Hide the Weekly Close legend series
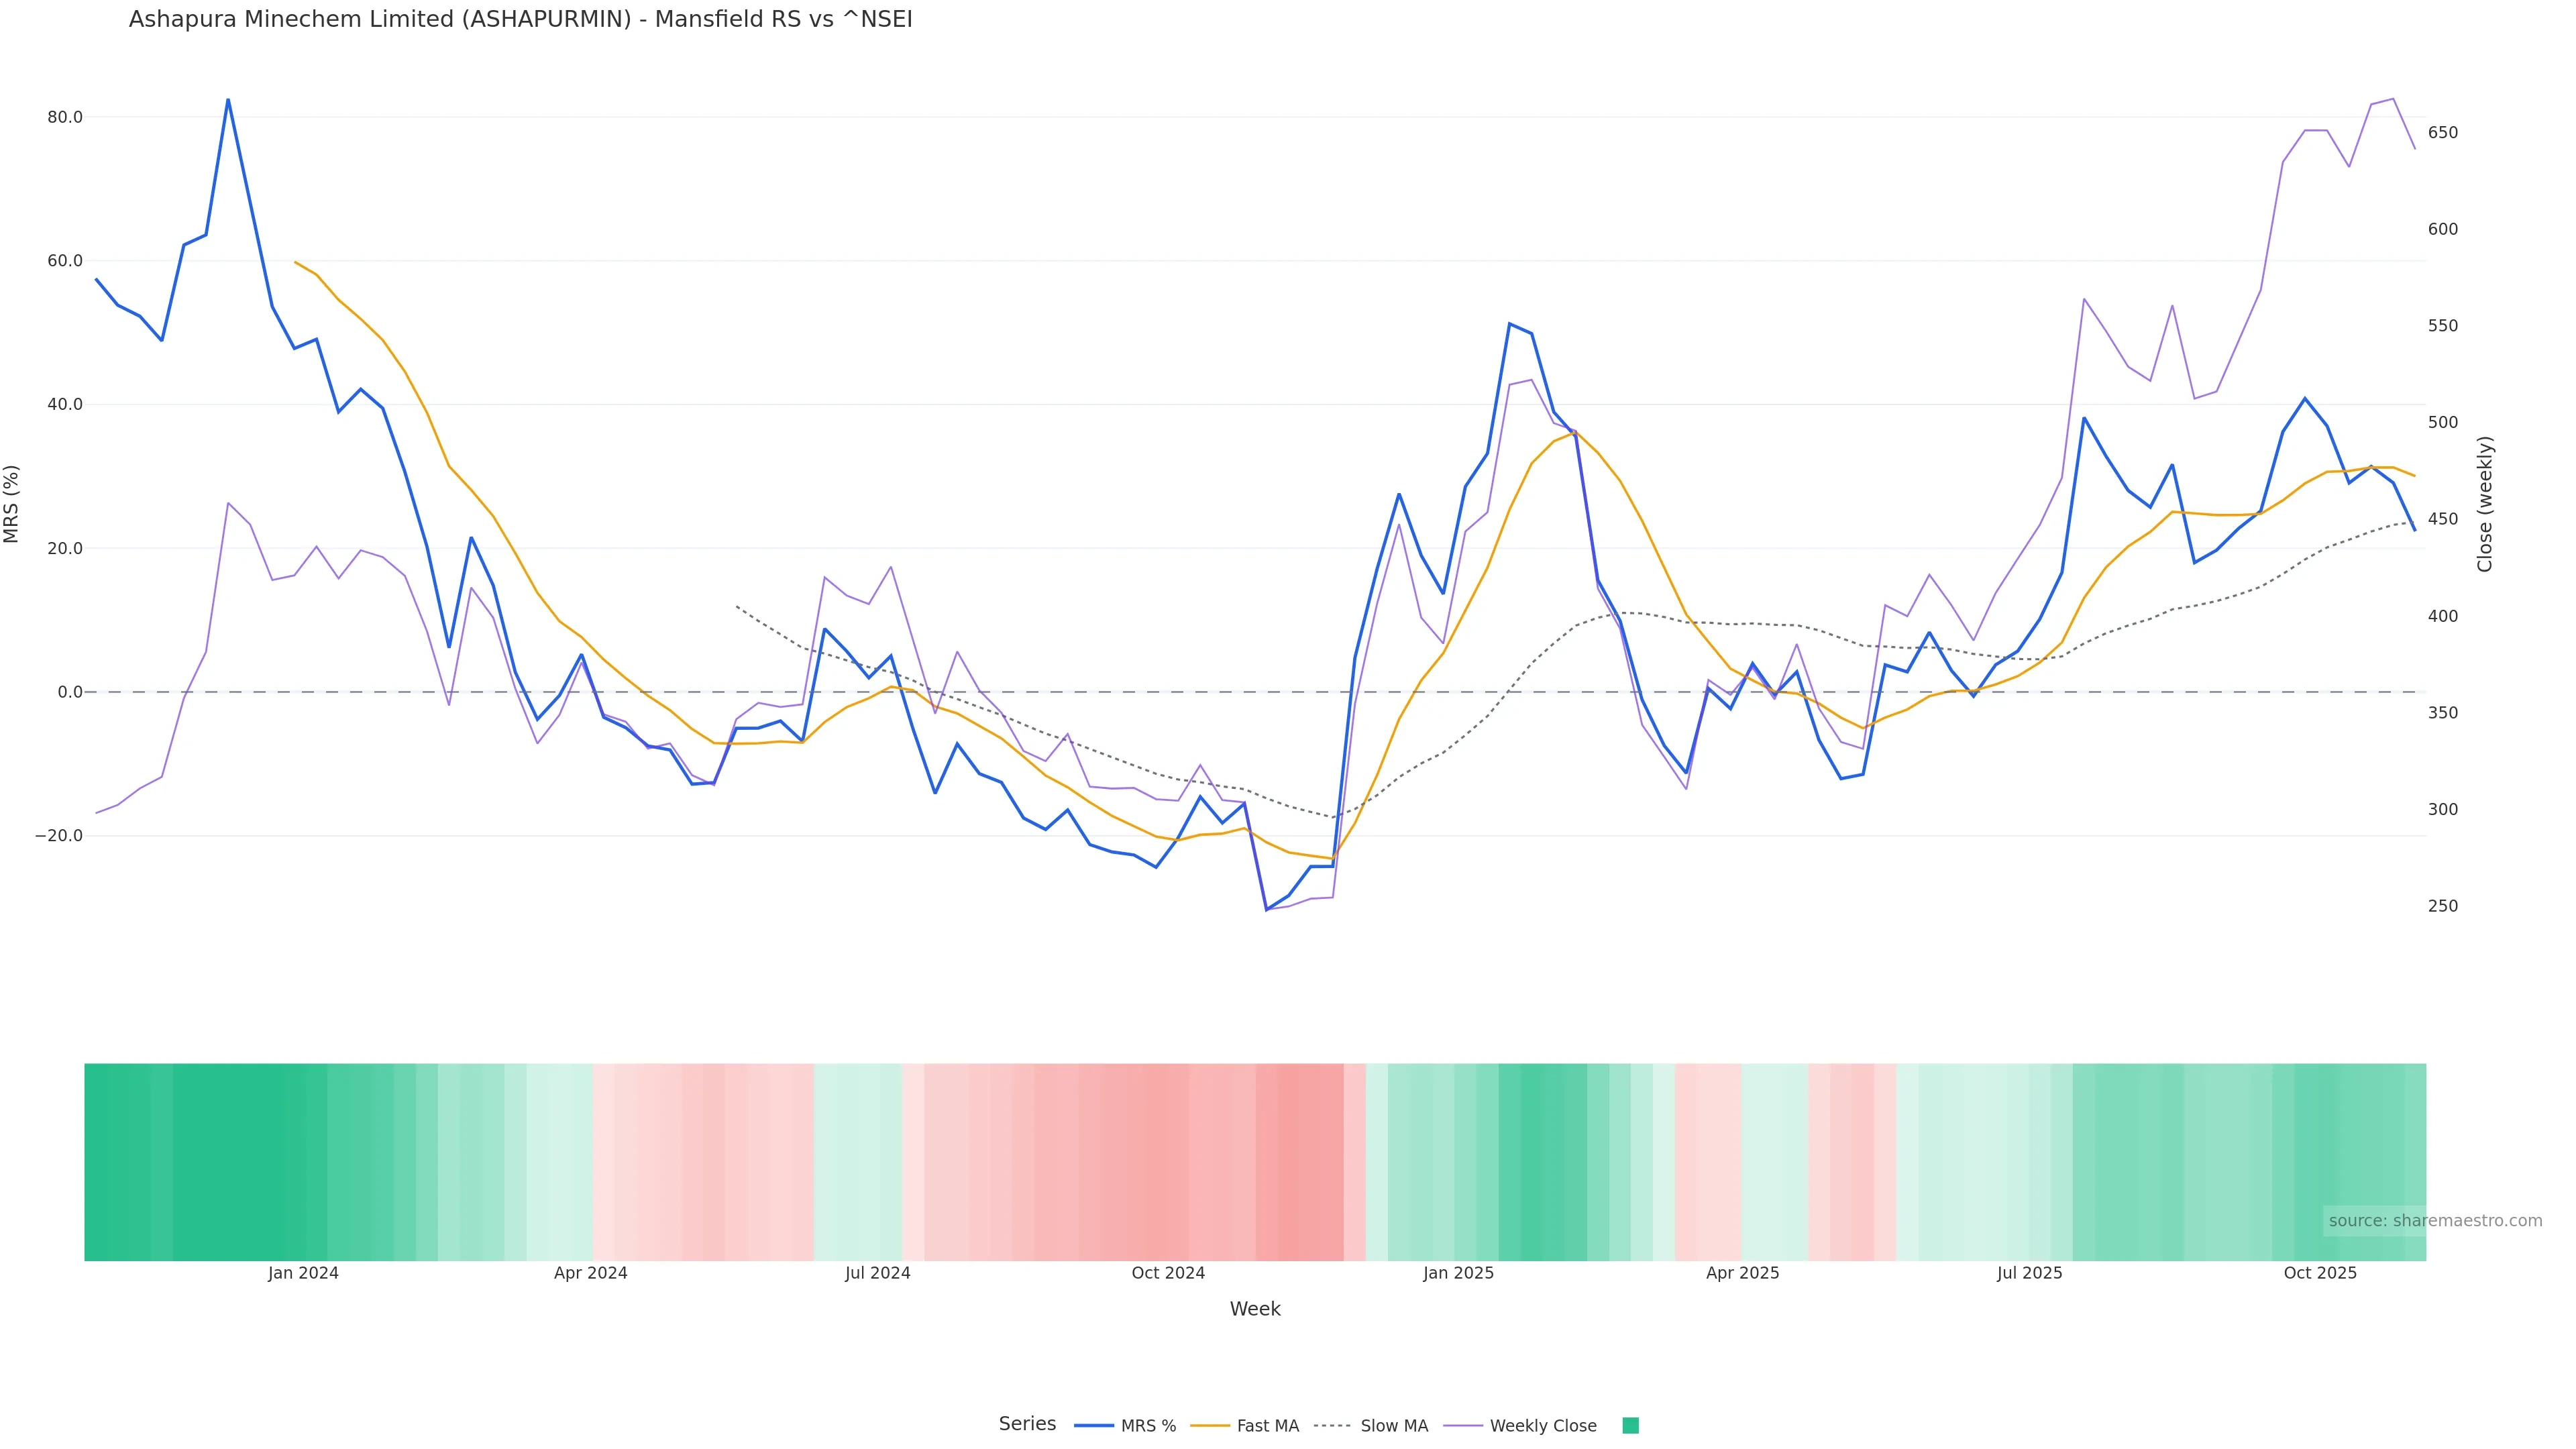Image resolution: width=2576 pixels, height=1449 pixels. 1542,1426
